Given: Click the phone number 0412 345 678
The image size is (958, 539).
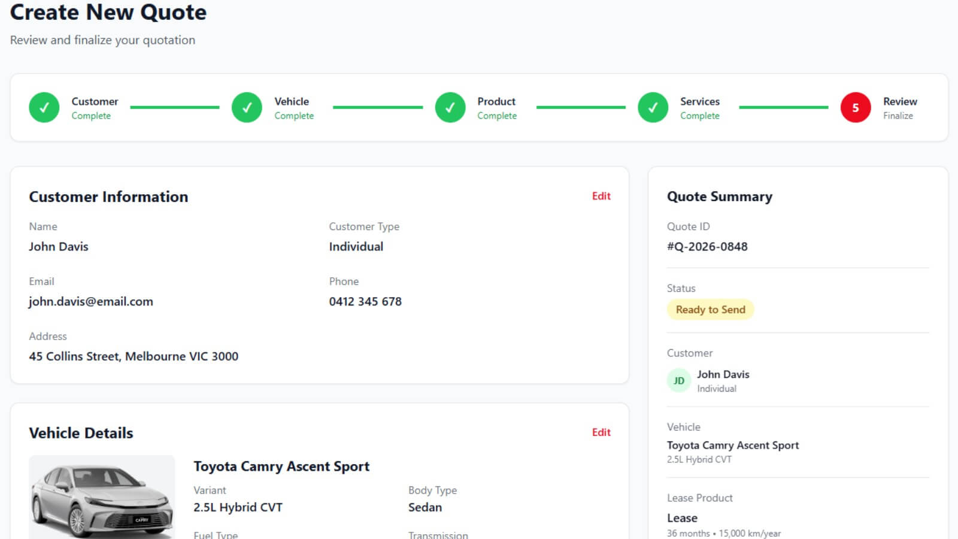Looking at the screenshot, I should [x=365, y=302].
